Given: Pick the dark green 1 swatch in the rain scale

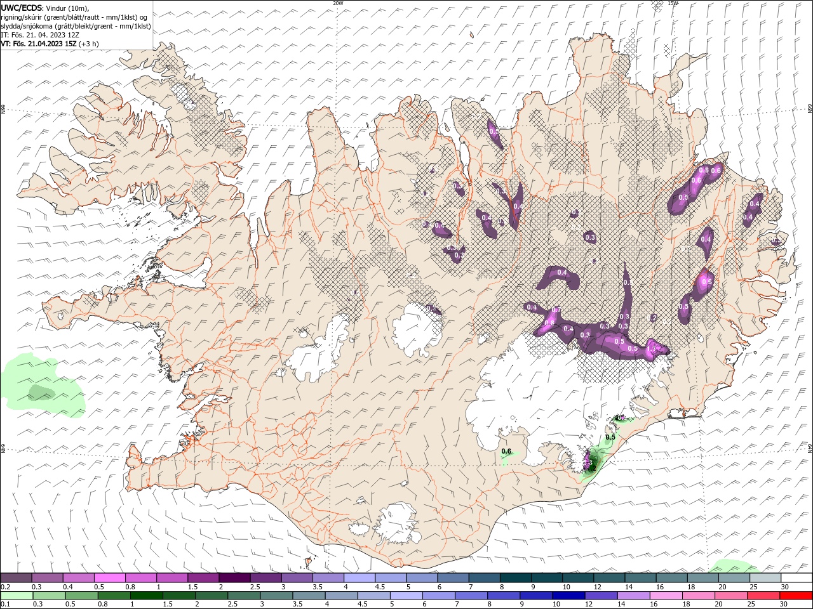Looking at the screenshot, I should pos(146,596).
